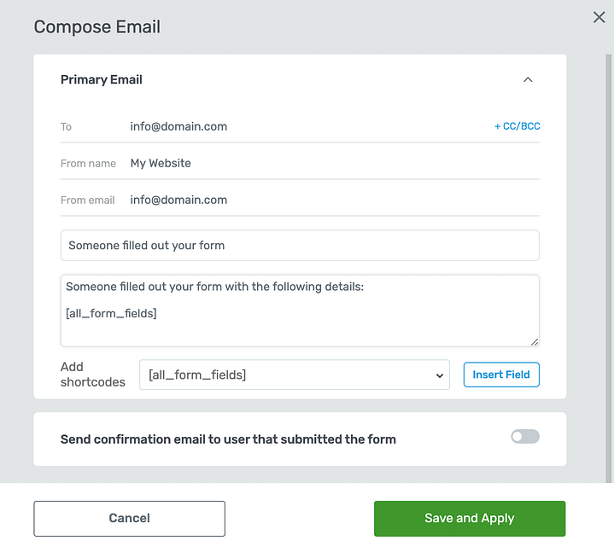Open the Add shortcodes dropdown
The height and width of the screenshot is (552, 614).
pyautogui.click(x=294, y=375)
